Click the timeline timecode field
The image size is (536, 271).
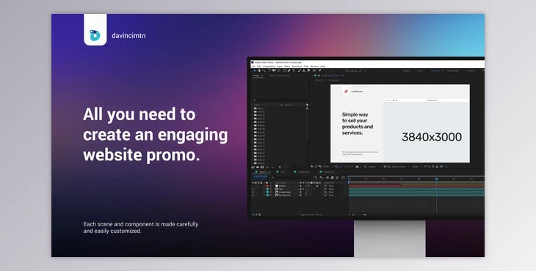point(260,177)
